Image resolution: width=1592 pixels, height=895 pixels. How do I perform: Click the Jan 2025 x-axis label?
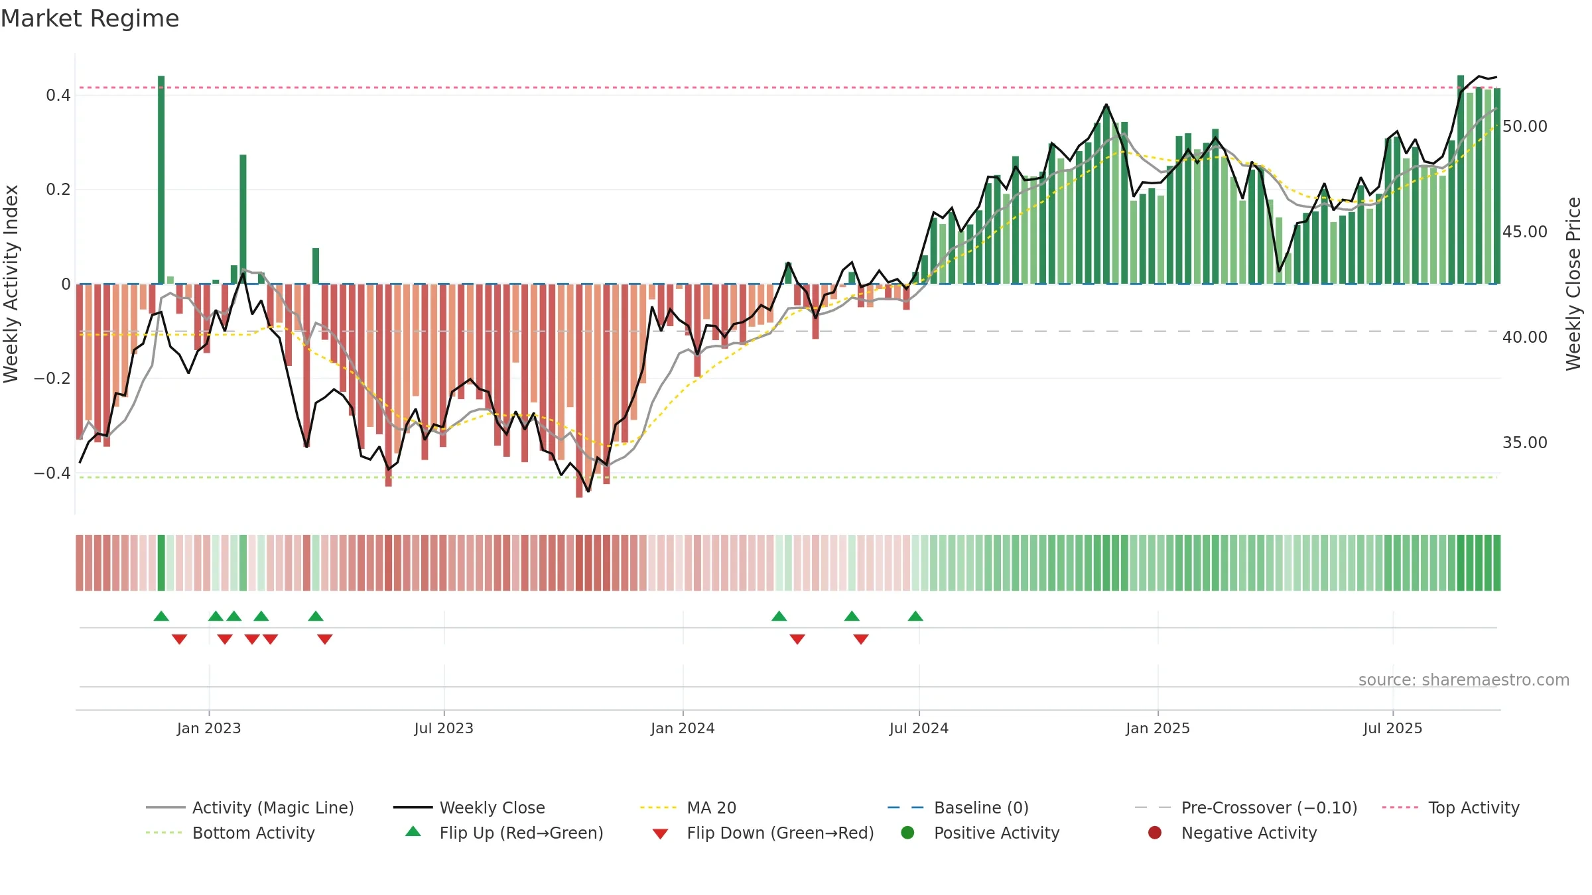[x=1158, y=729]
